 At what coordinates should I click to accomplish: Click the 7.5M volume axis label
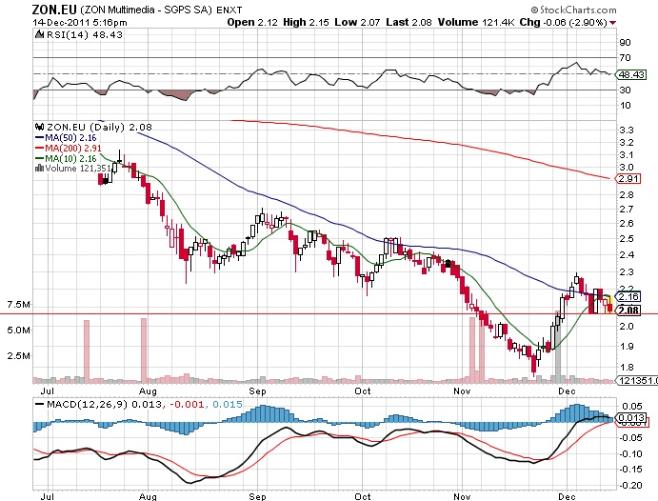point(19,304)
